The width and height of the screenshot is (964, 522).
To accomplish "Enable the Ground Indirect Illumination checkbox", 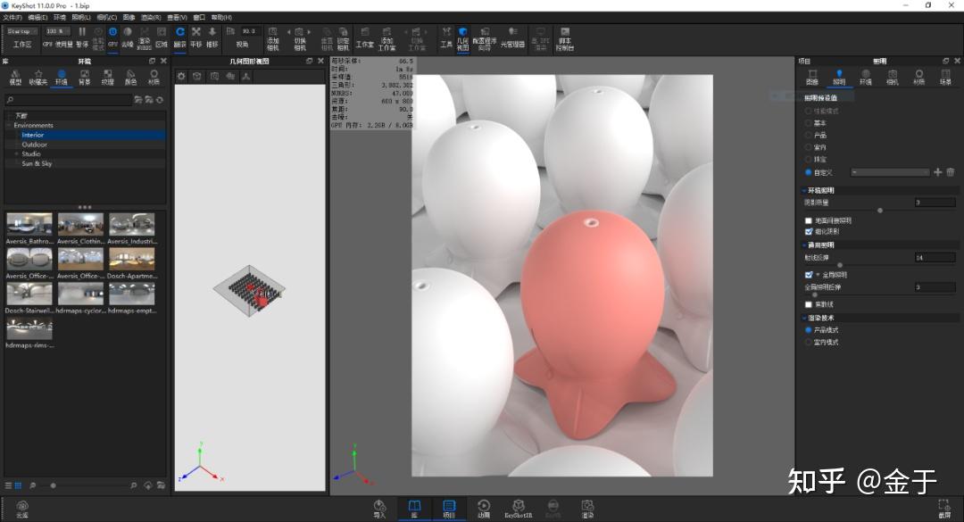I will pyautogui.click(x=809, y=220).
